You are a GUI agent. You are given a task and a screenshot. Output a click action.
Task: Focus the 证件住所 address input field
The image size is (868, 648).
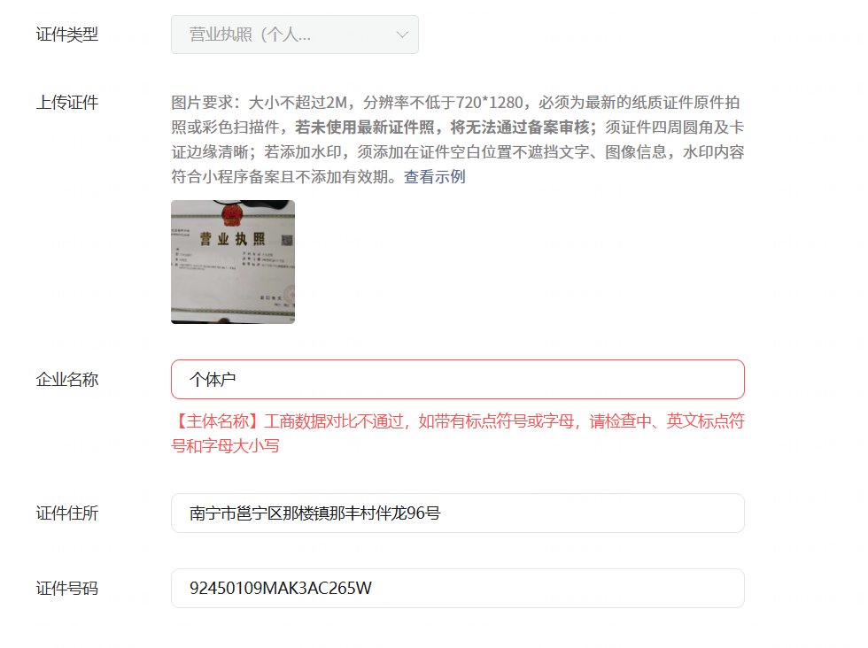tap(457, 513)
